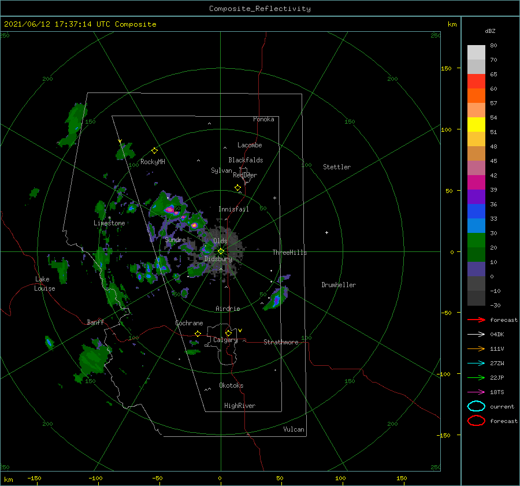Click the Blackfalds city label
The width and height of the screenshot is (520, 486).
(246, 160)
